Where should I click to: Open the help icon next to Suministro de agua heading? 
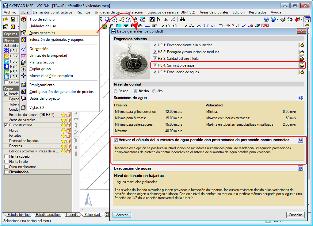pos(300,98)
